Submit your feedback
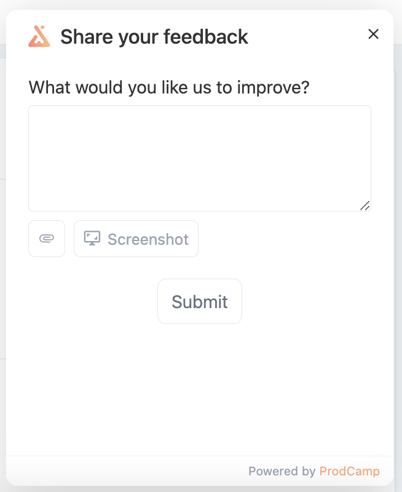Screen dimensions: 402x492 pyautogui.click(x=200, y=301)
